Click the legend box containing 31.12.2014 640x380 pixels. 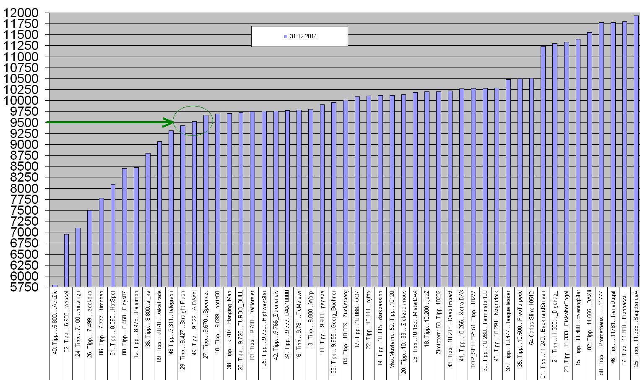(x=299, y=36)
